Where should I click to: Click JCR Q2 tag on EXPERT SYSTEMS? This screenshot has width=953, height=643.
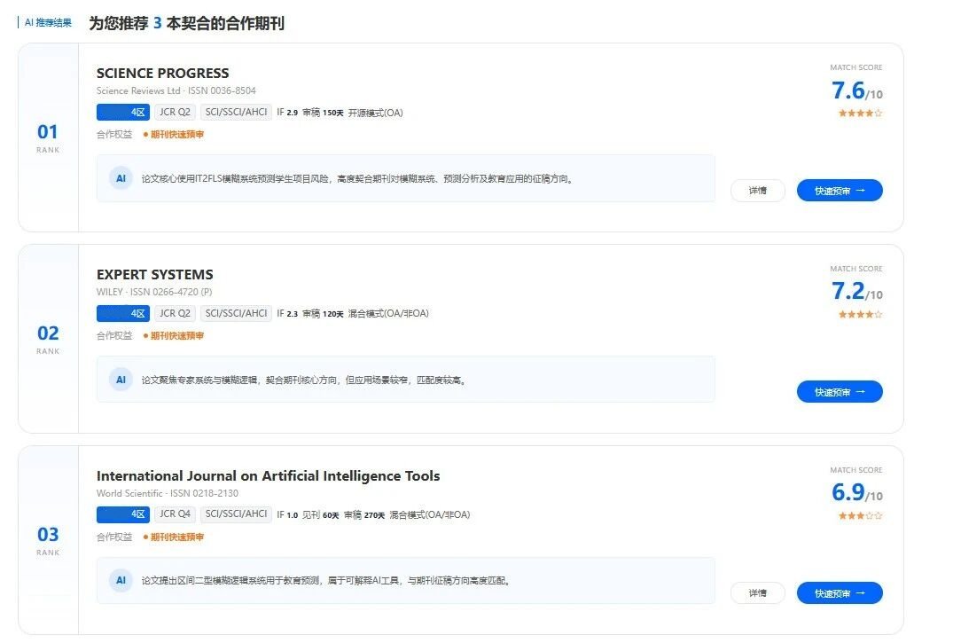(175, 313)
